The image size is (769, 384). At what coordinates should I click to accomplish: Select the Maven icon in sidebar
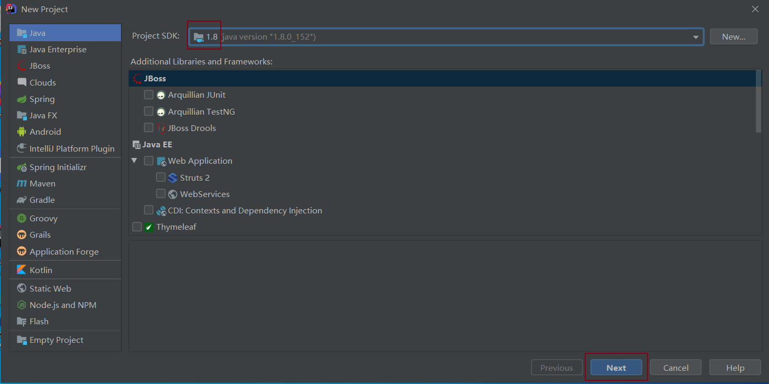[x=22, y=184]
